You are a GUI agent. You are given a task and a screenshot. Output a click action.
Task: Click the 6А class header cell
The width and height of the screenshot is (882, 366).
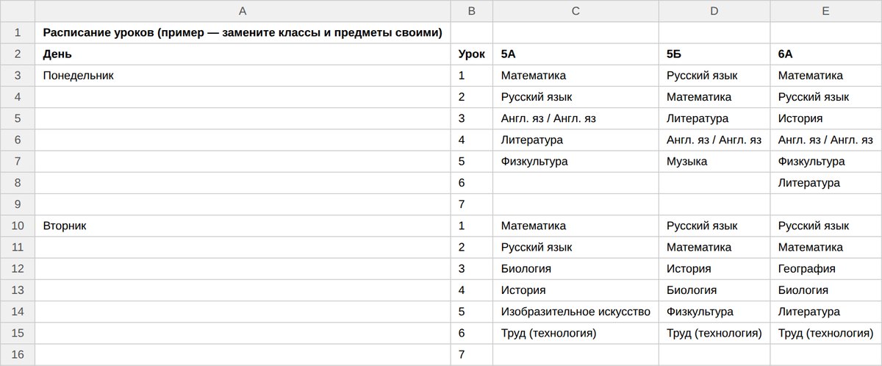click(826, 54)
